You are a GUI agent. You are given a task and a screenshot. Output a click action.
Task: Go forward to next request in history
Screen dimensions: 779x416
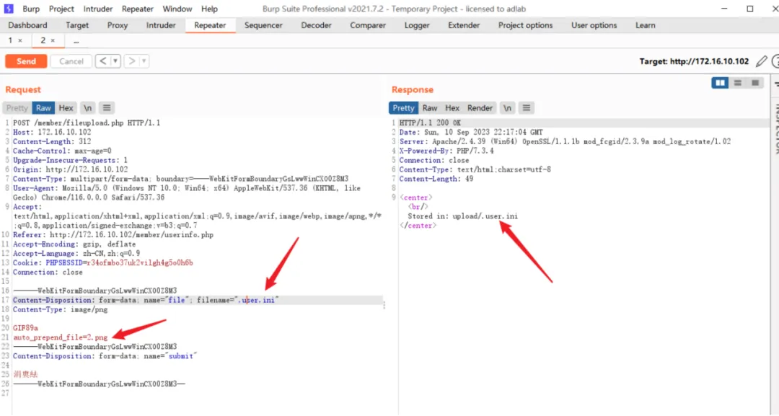click(131, 61)
